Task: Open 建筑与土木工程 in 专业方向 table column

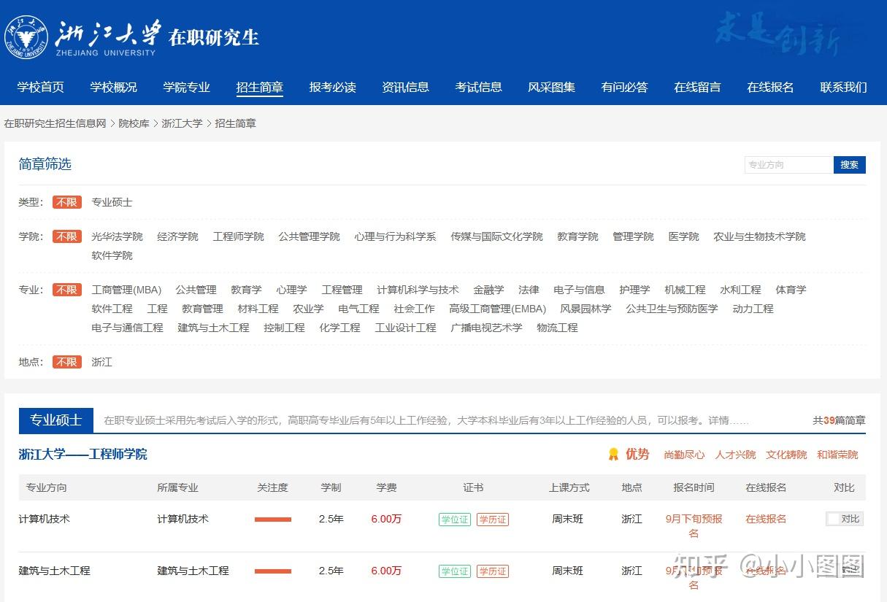Action: click(x=55, y=571)
